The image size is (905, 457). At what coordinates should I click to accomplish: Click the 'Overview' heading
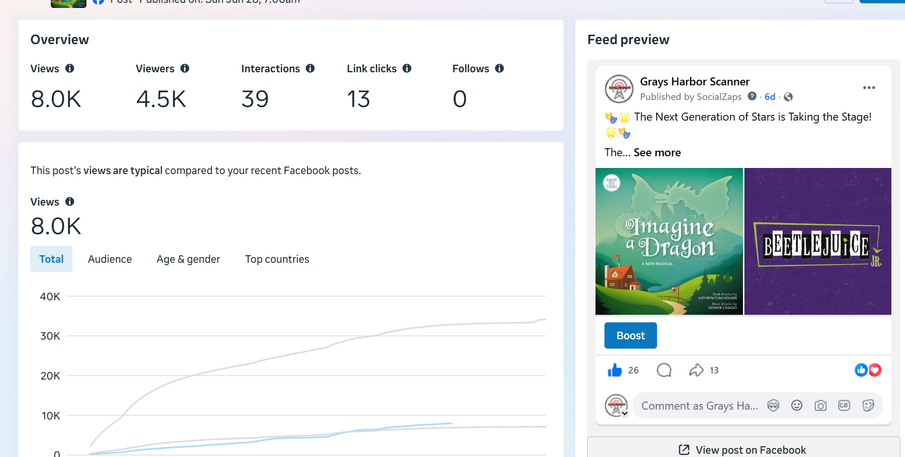coord(60,39)
